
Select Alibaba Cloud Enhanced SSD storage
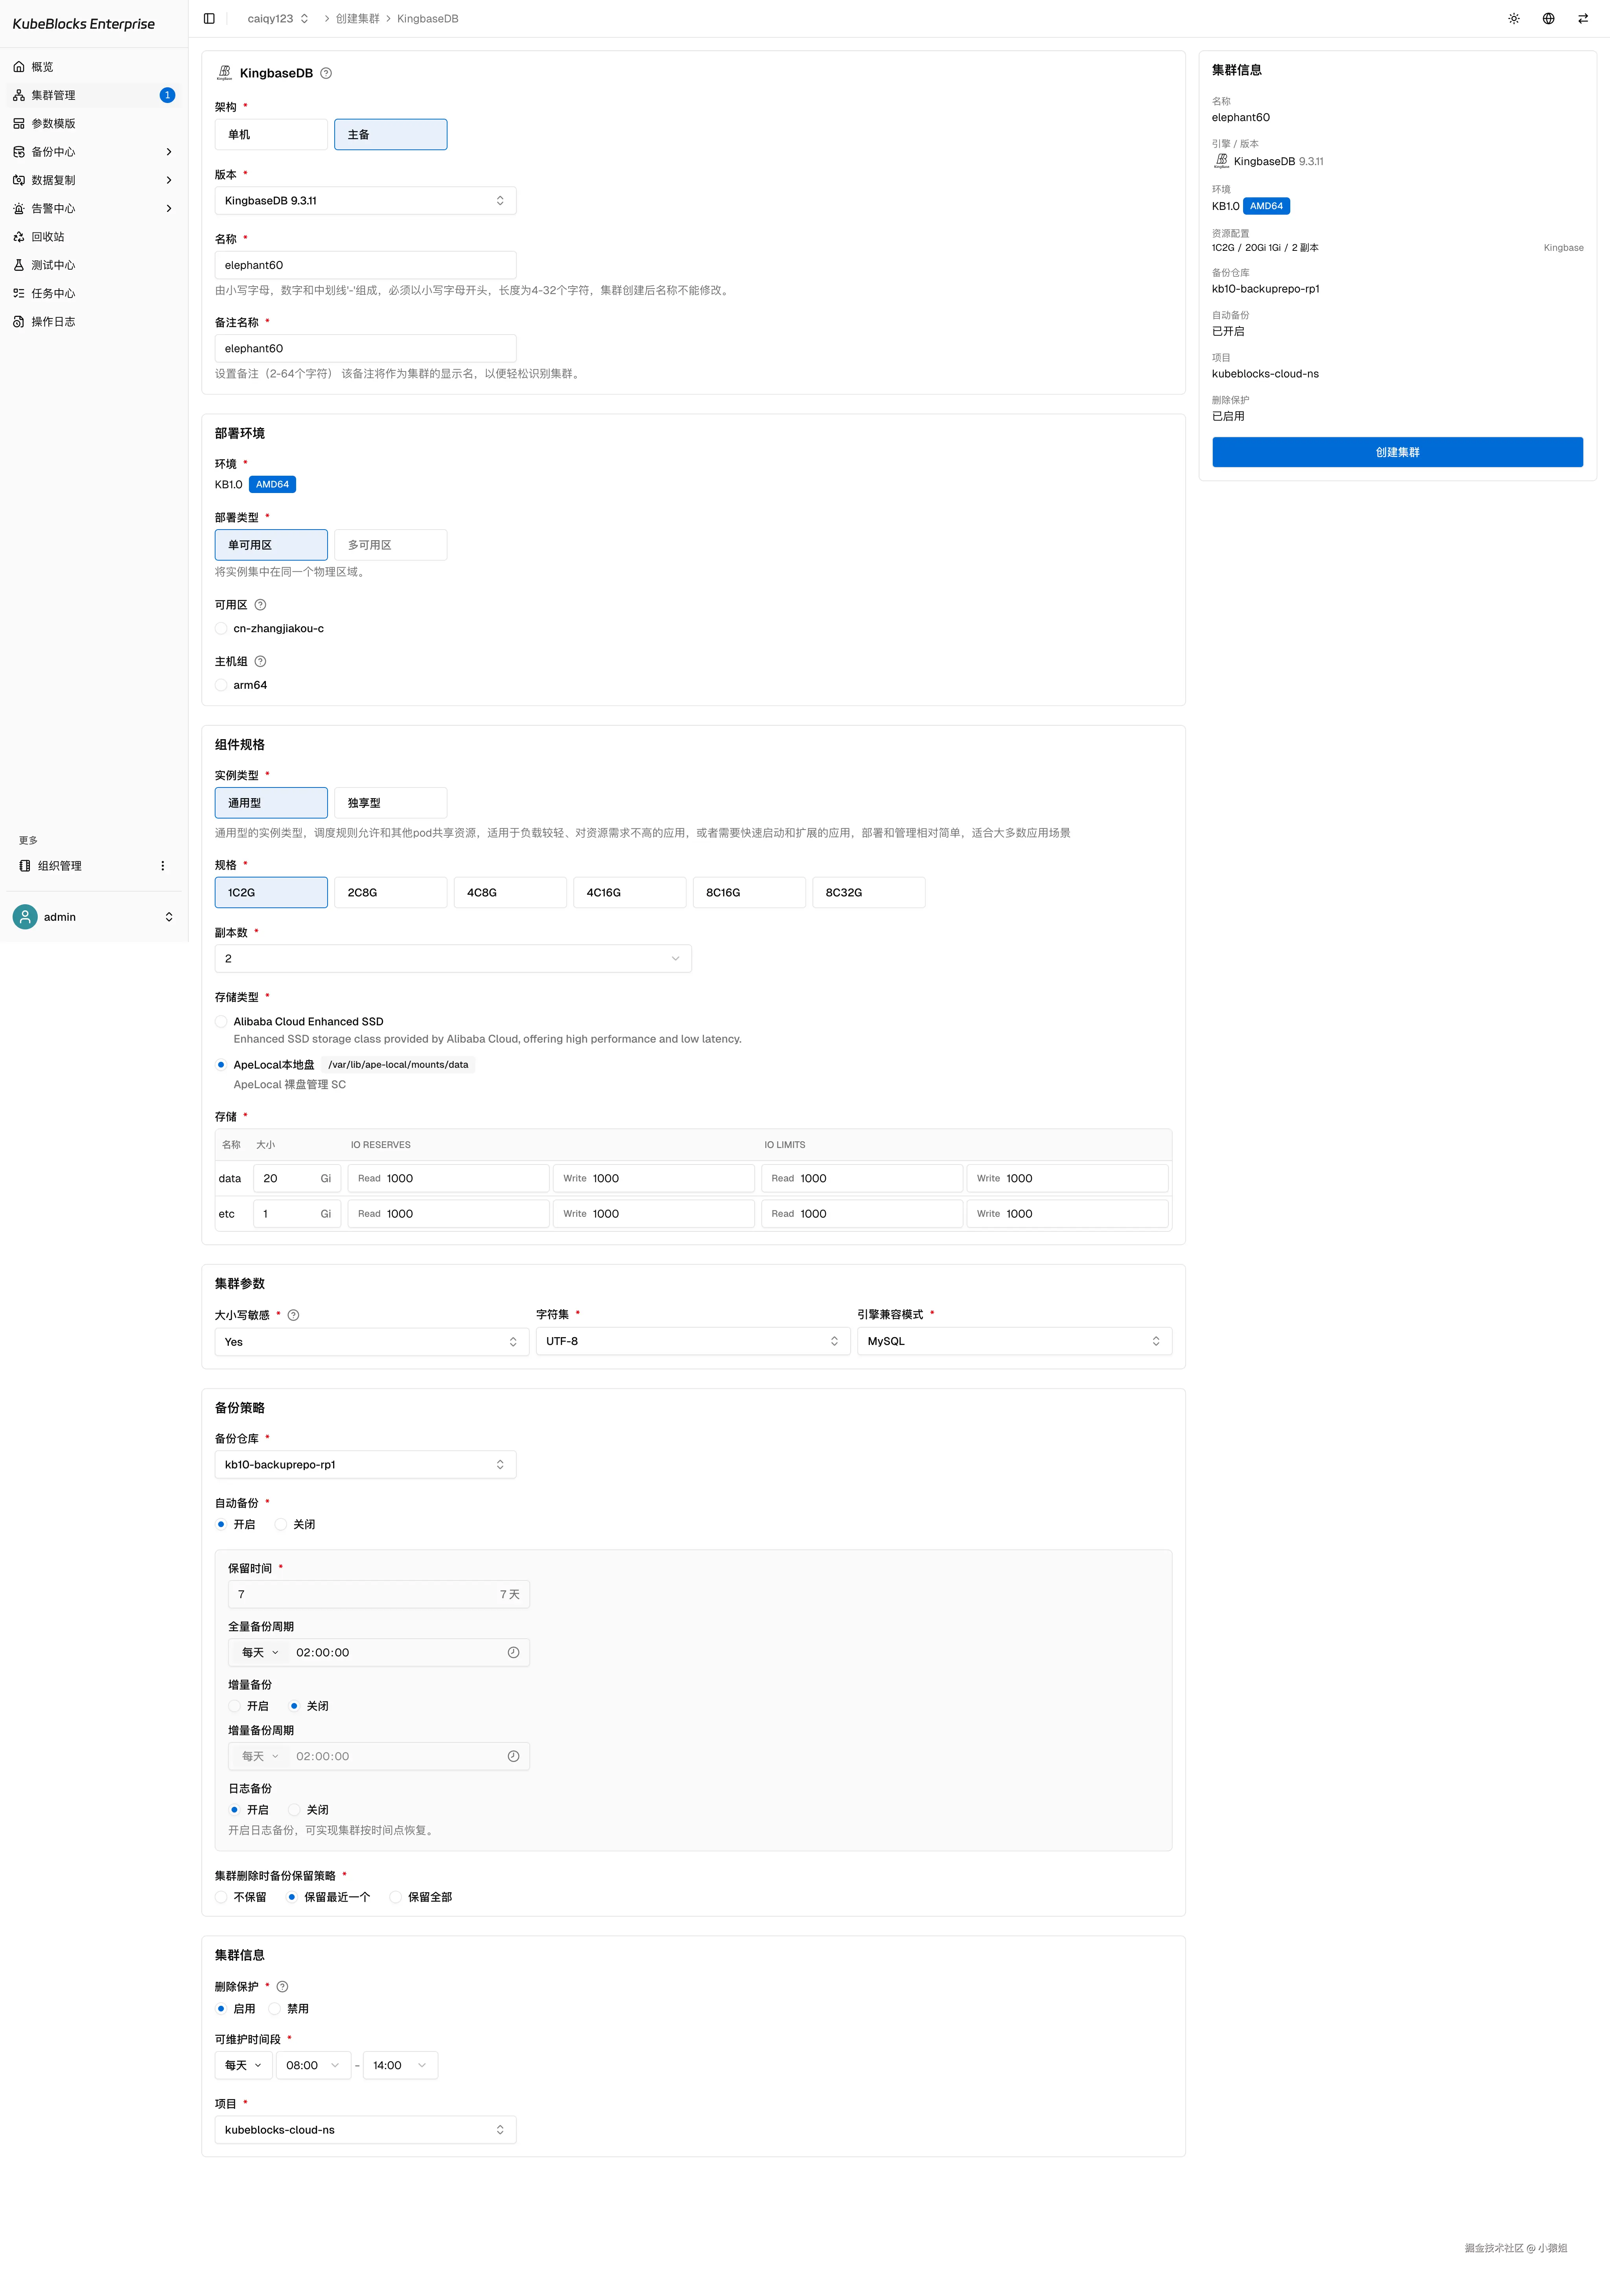(x=221, y=1021)
